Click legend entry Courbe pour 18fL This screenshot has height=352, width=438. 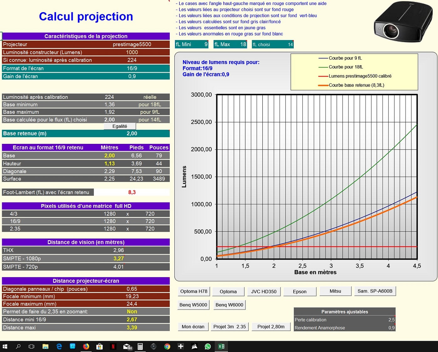tap(346, 67)
